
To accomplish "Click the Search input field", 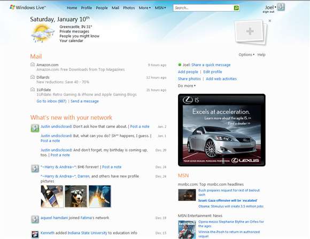I will (204, 8).
